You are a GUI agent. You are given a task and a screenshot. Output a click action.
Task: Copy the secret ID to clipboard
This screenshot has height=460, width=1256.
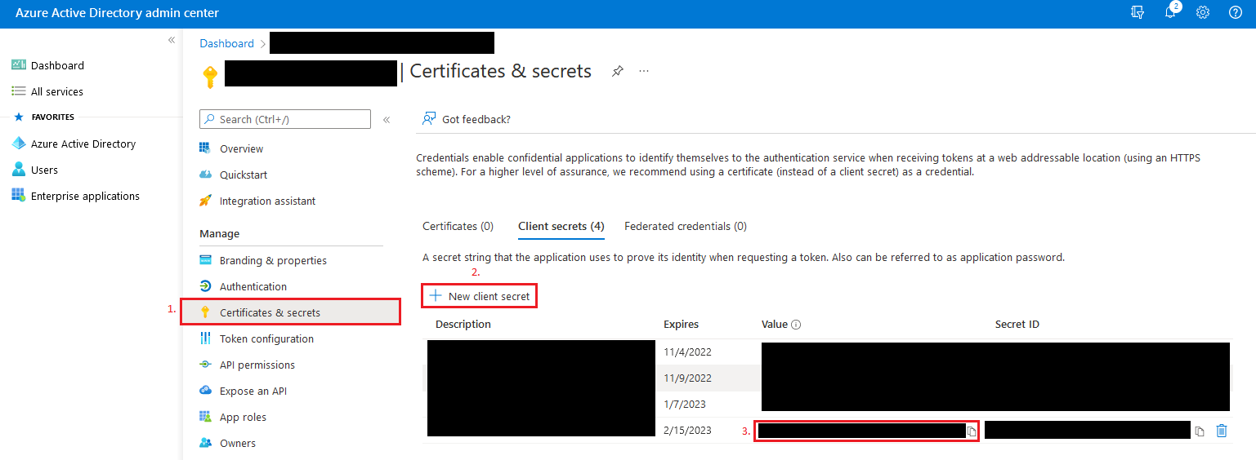click(x=1200, y=431)
